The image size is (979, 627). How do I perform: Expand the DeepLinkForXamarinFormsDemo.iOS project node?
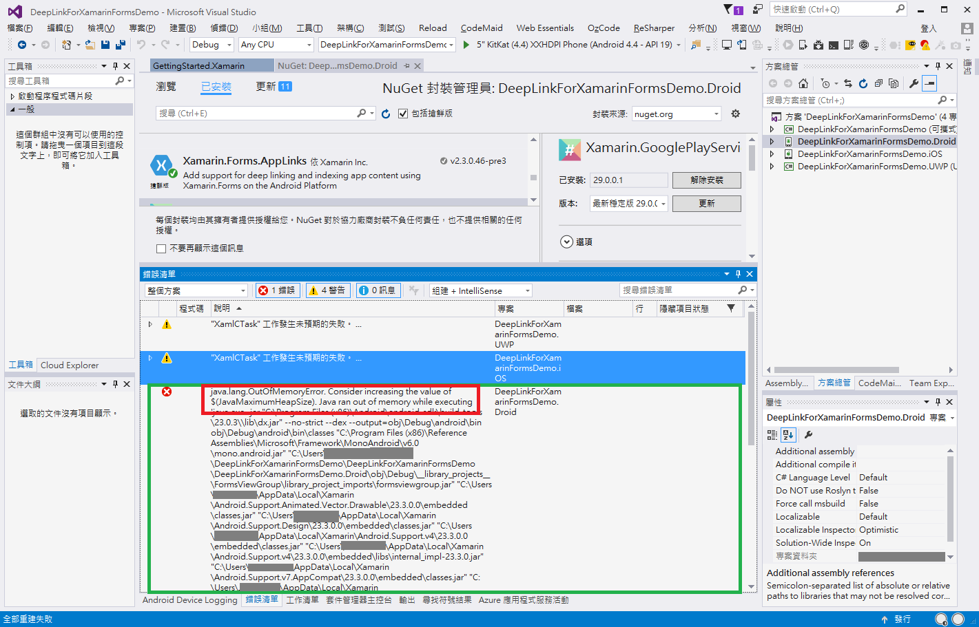(x=772, y=154)
